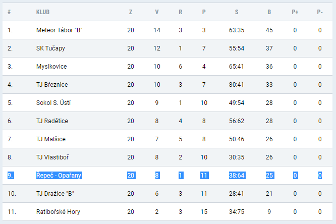Image resolution: width=336 pixels, height=224 pixels.
Task: Click points value 45 for Meteor Tábor
Action: click(x=269, y=30)
